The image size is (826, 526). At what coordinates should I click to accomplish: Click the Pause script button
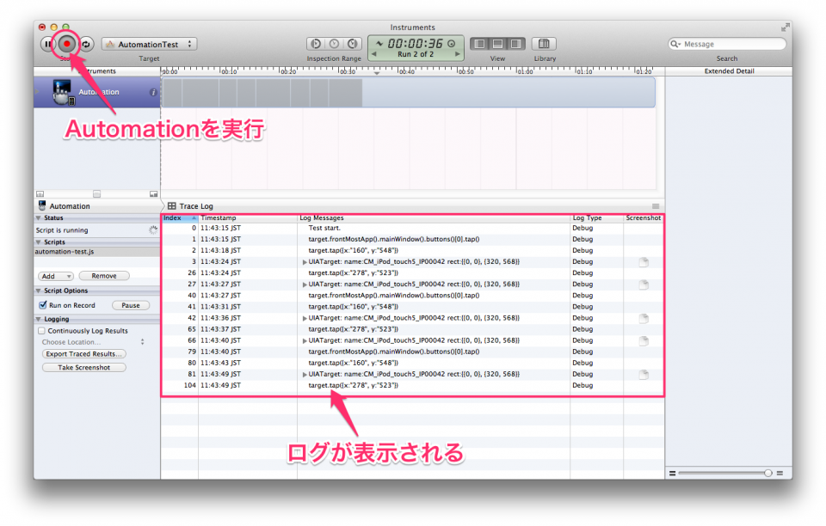131,305
